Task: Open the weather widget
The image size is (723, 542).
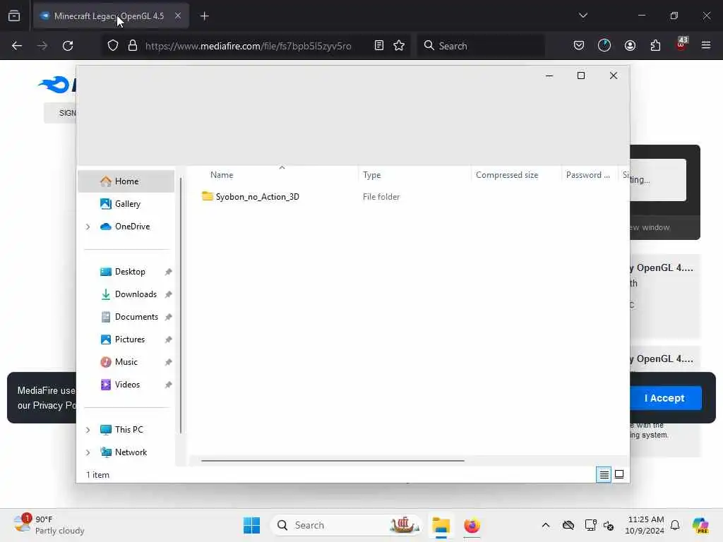Action: click(x=49, y=525)
